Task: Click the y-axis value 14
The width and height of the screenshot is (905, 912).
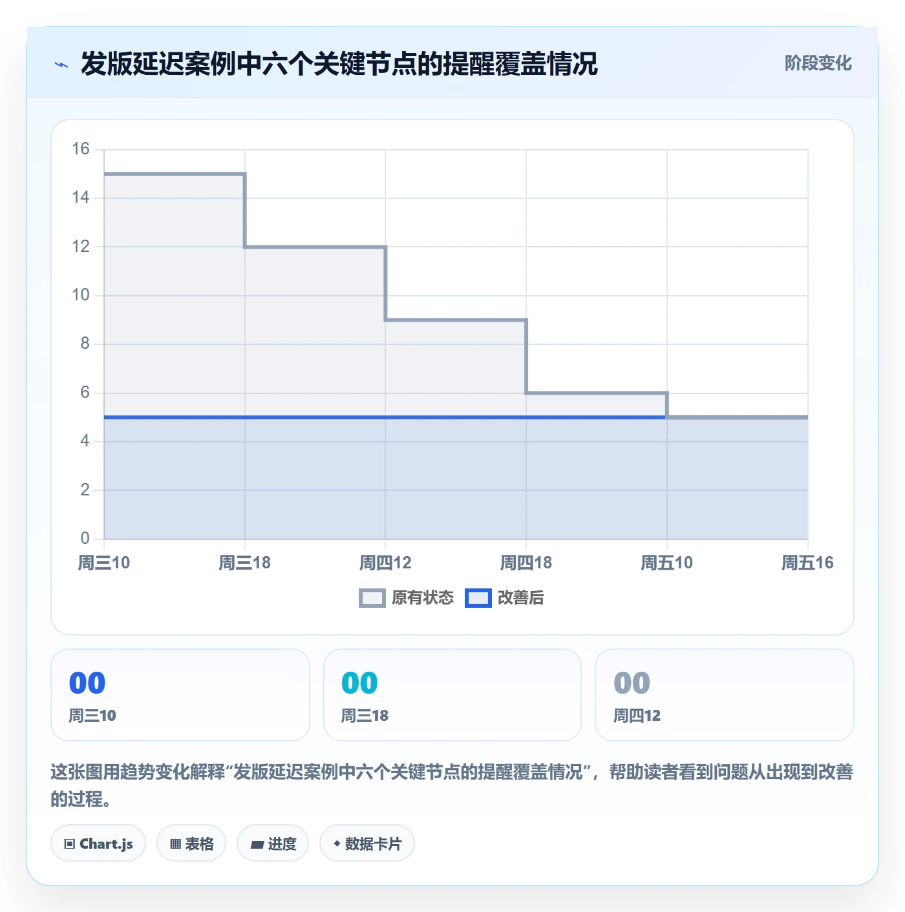Action: click(81, 198)
